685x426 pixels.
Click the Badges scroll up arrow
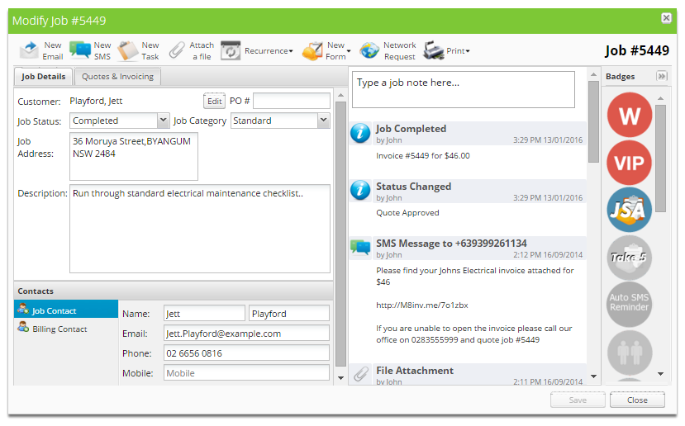click(660, 98)
